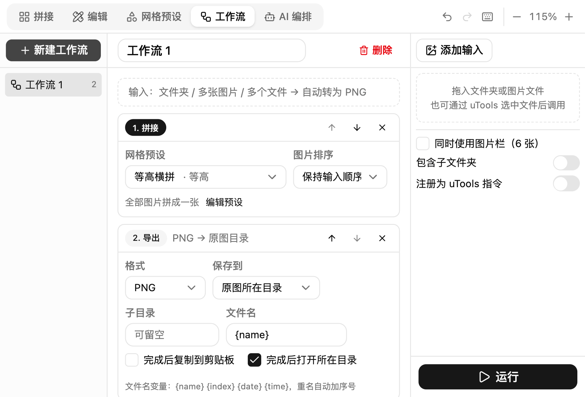Create a new workflow with 新建工作流

tap(53, 50)
